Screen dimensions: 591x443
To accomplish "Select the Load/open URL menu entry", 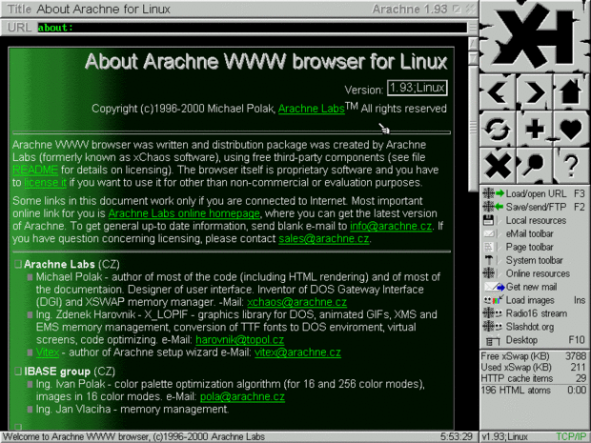I will [x=534, y=193].
